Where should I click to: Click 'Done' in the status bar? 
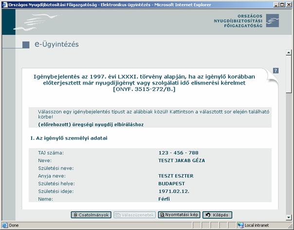14,225
